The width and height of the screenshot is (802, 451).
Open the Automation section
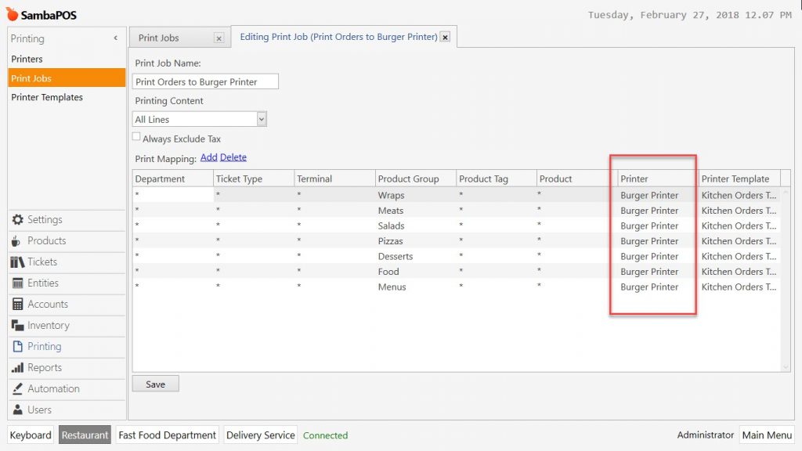coord(53,388)
